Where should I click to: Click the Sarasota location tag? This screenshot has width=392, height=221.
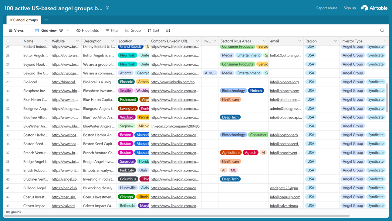[x=127, y=161]
